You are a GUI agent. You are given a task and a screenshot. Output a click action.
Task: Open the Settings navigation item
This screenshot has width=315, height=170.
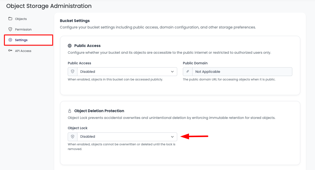[x=21, y=40]
